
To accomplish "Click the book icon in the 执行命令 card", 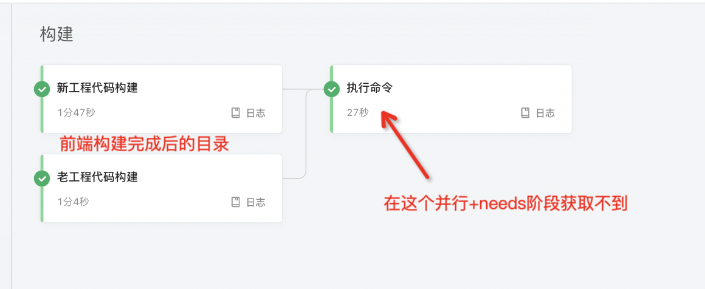I will [x=526, y=113].
